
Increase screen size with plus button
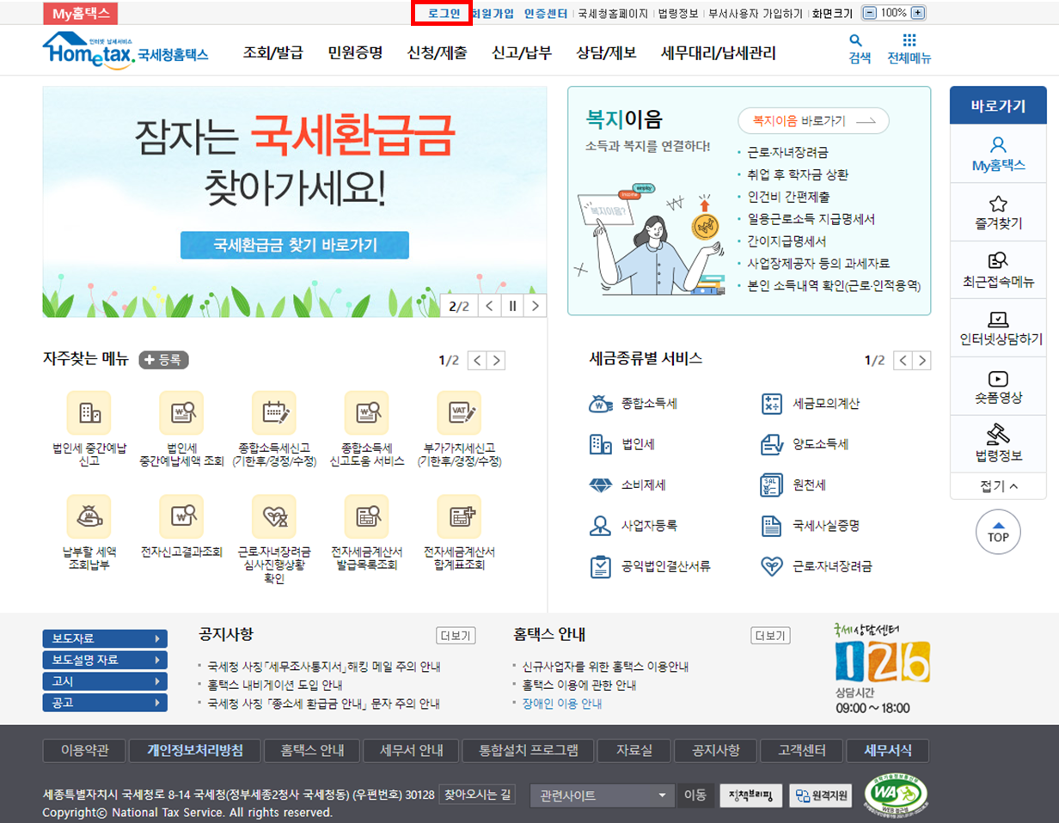tap(918, 13)
